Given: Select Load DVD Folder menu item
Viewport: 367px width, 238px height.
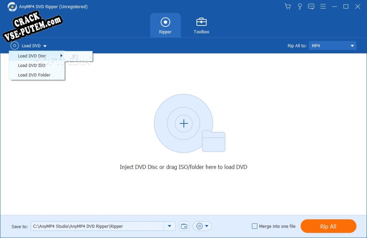Looking at the screenshot, I should point(37,75).
